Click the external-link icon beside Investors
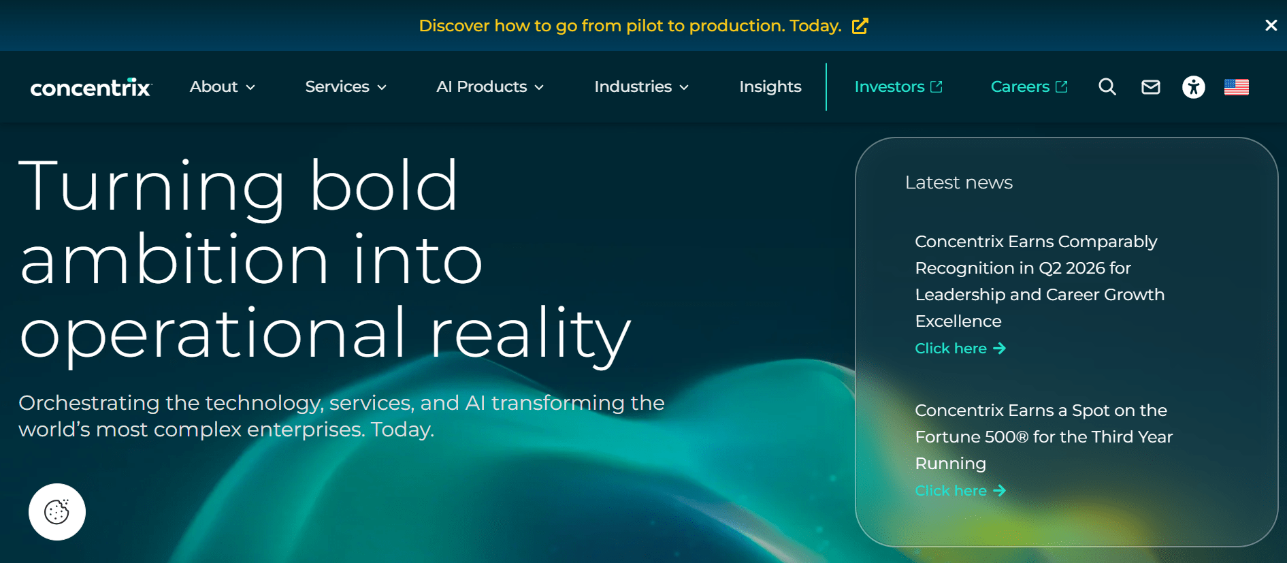 pyautogui.click(x=936, y=86)
